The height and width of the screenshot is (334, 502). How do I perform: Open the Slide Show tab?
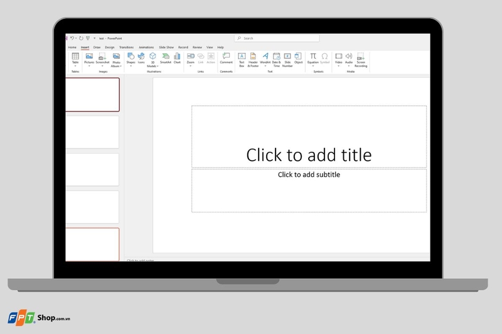(x=166, y=47)
